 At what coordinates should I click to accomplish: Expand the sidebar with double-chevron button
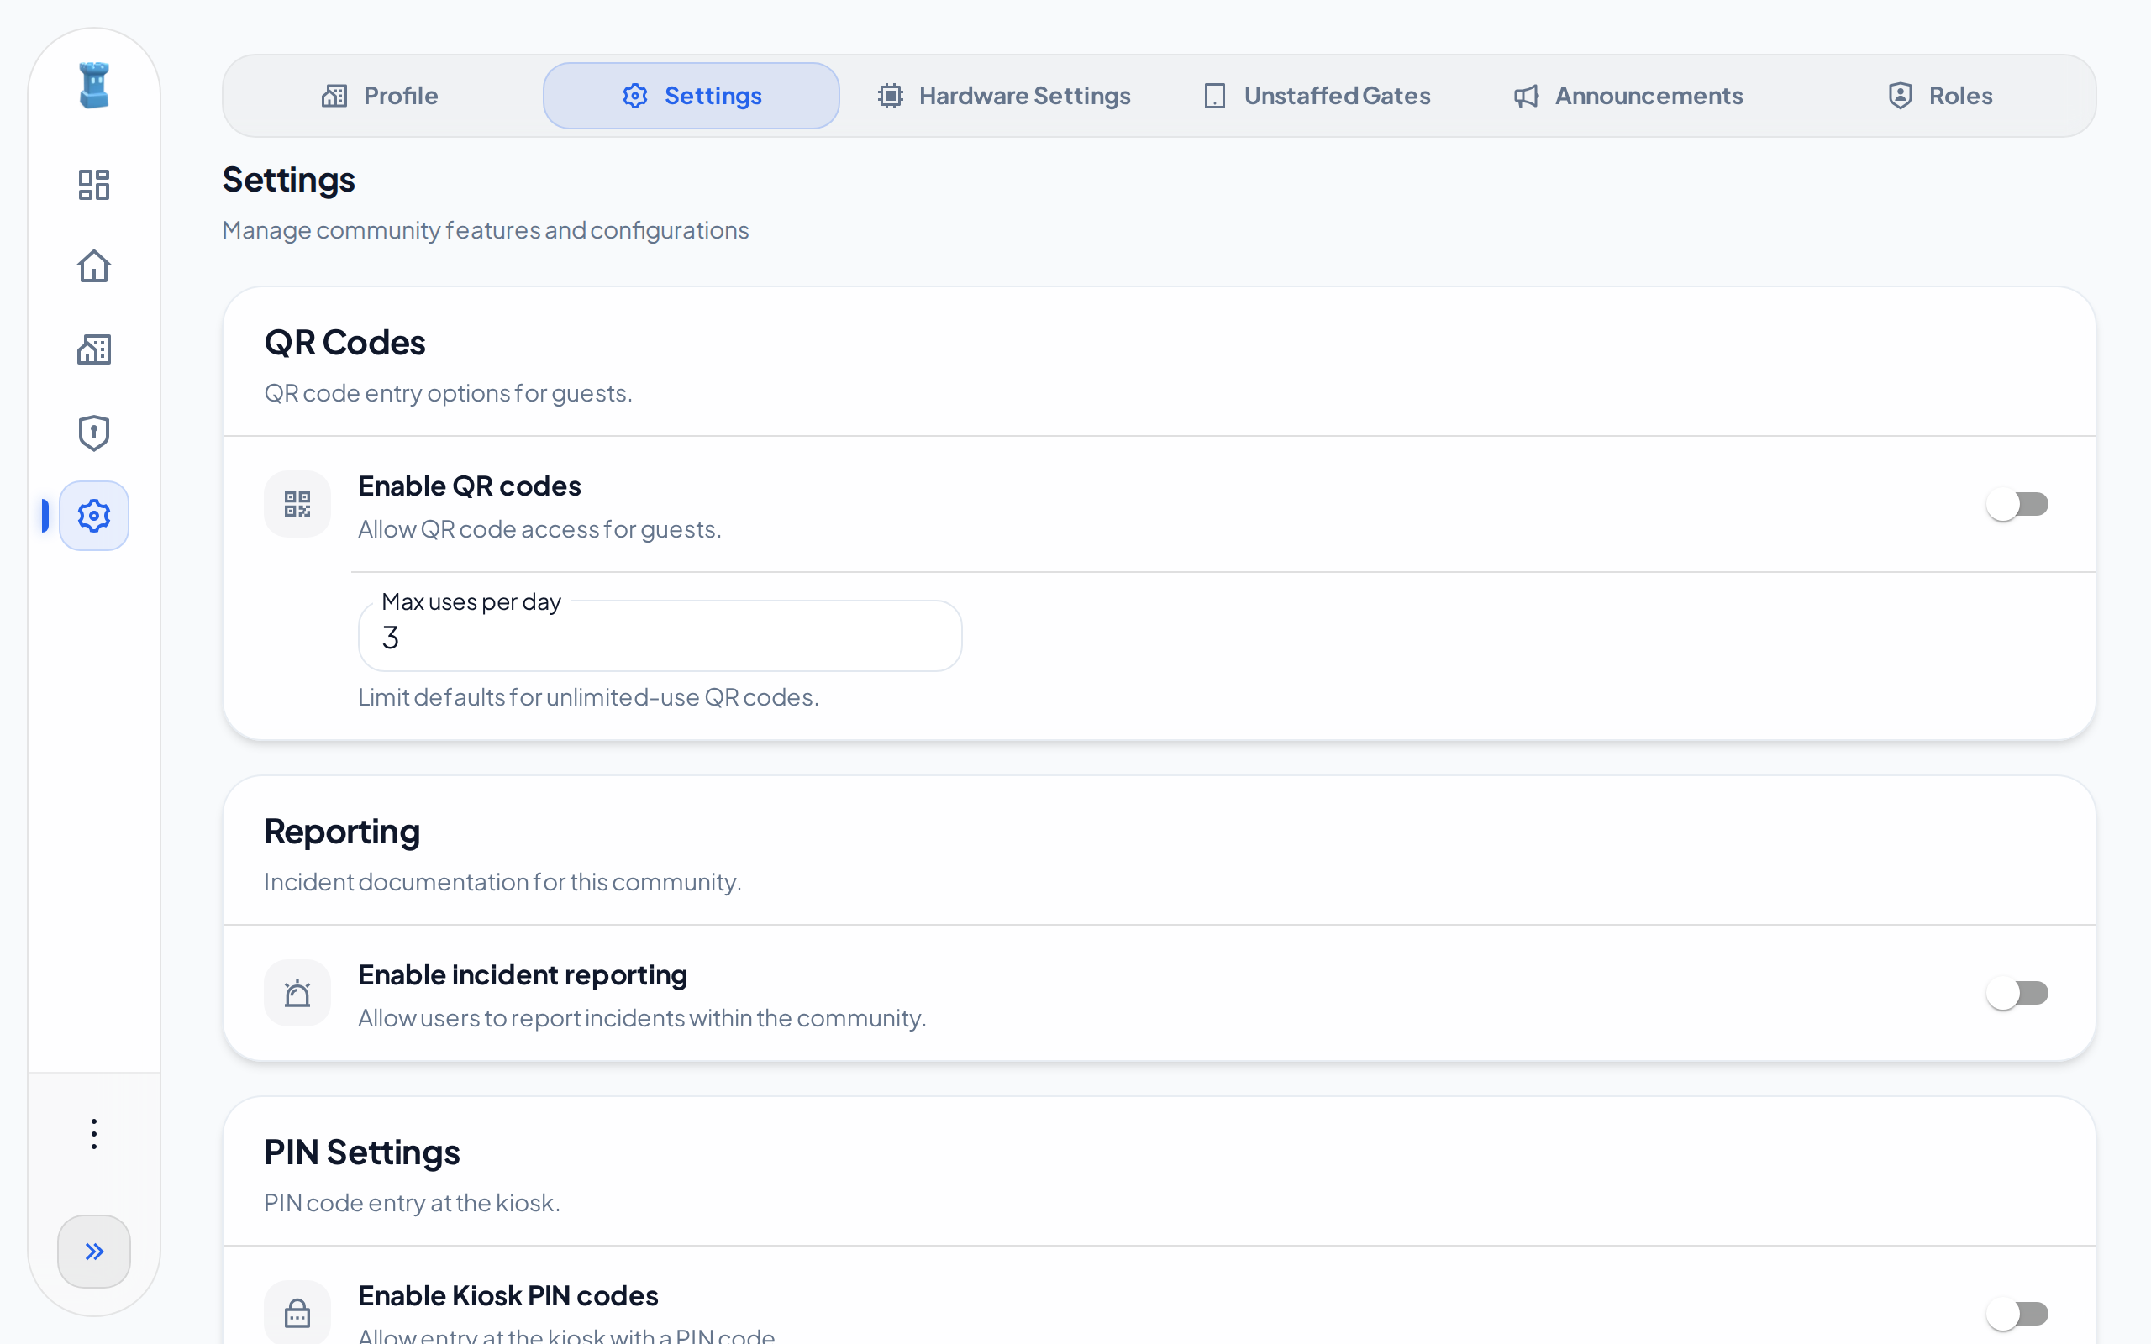pyautogui.click(x=94, y=1252)
